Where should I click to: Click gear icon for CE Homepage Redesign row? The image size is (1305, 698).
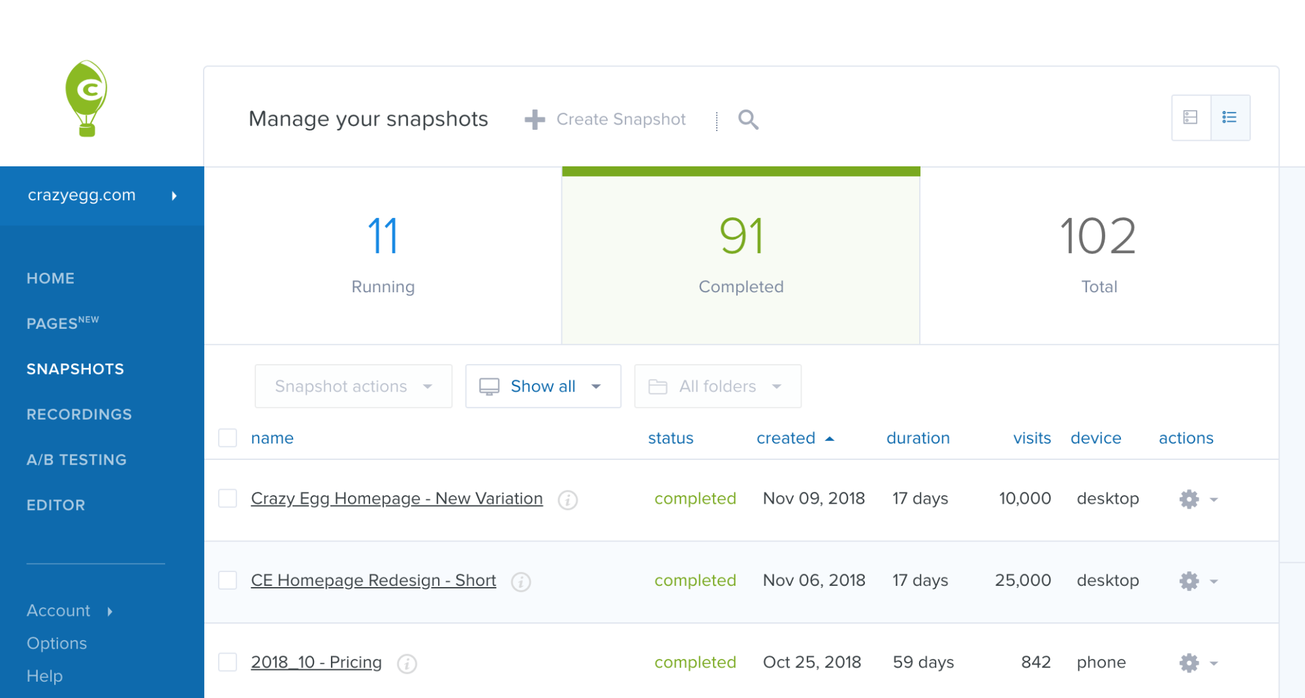pos(1189,581)
